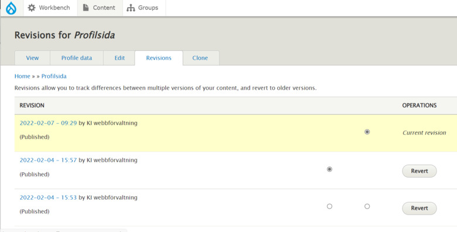Click '(Published)' under the 15:57 revision
The height and width of the screenshot is (232, 457).
[35, 174]
